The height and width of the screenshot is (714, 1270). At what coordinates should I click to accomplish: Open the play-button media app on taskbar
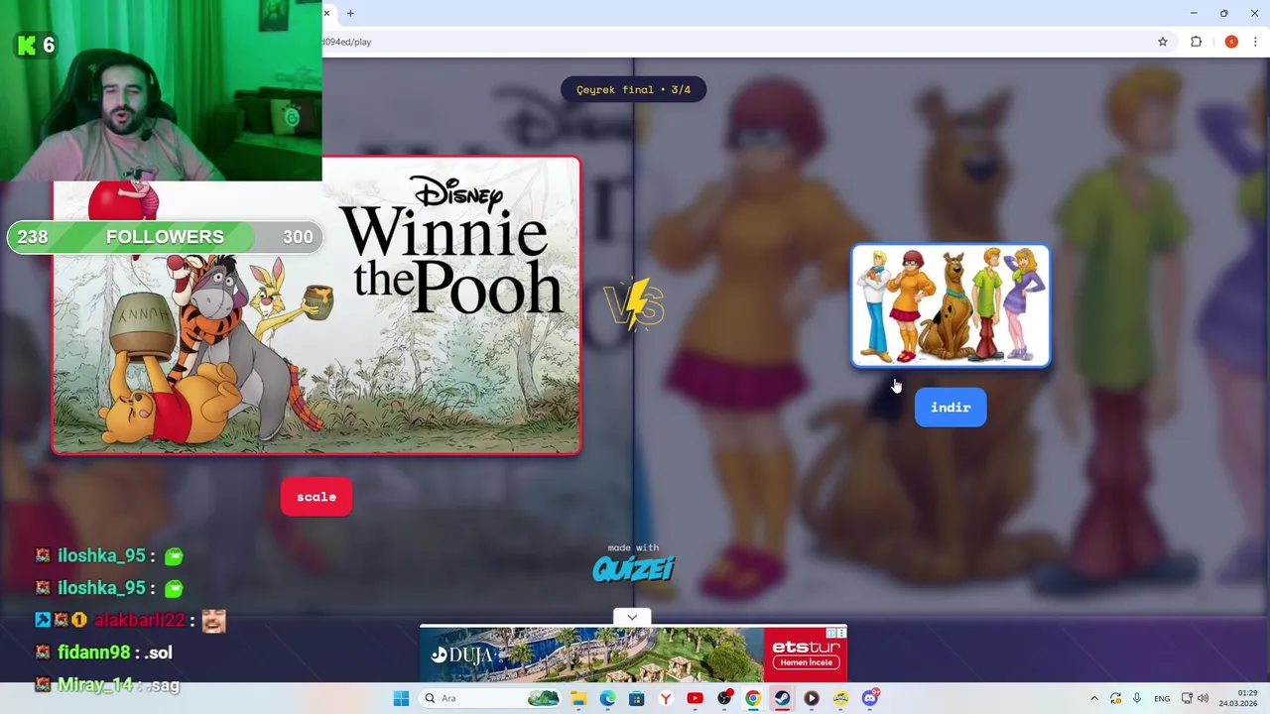tap(812, 698)
